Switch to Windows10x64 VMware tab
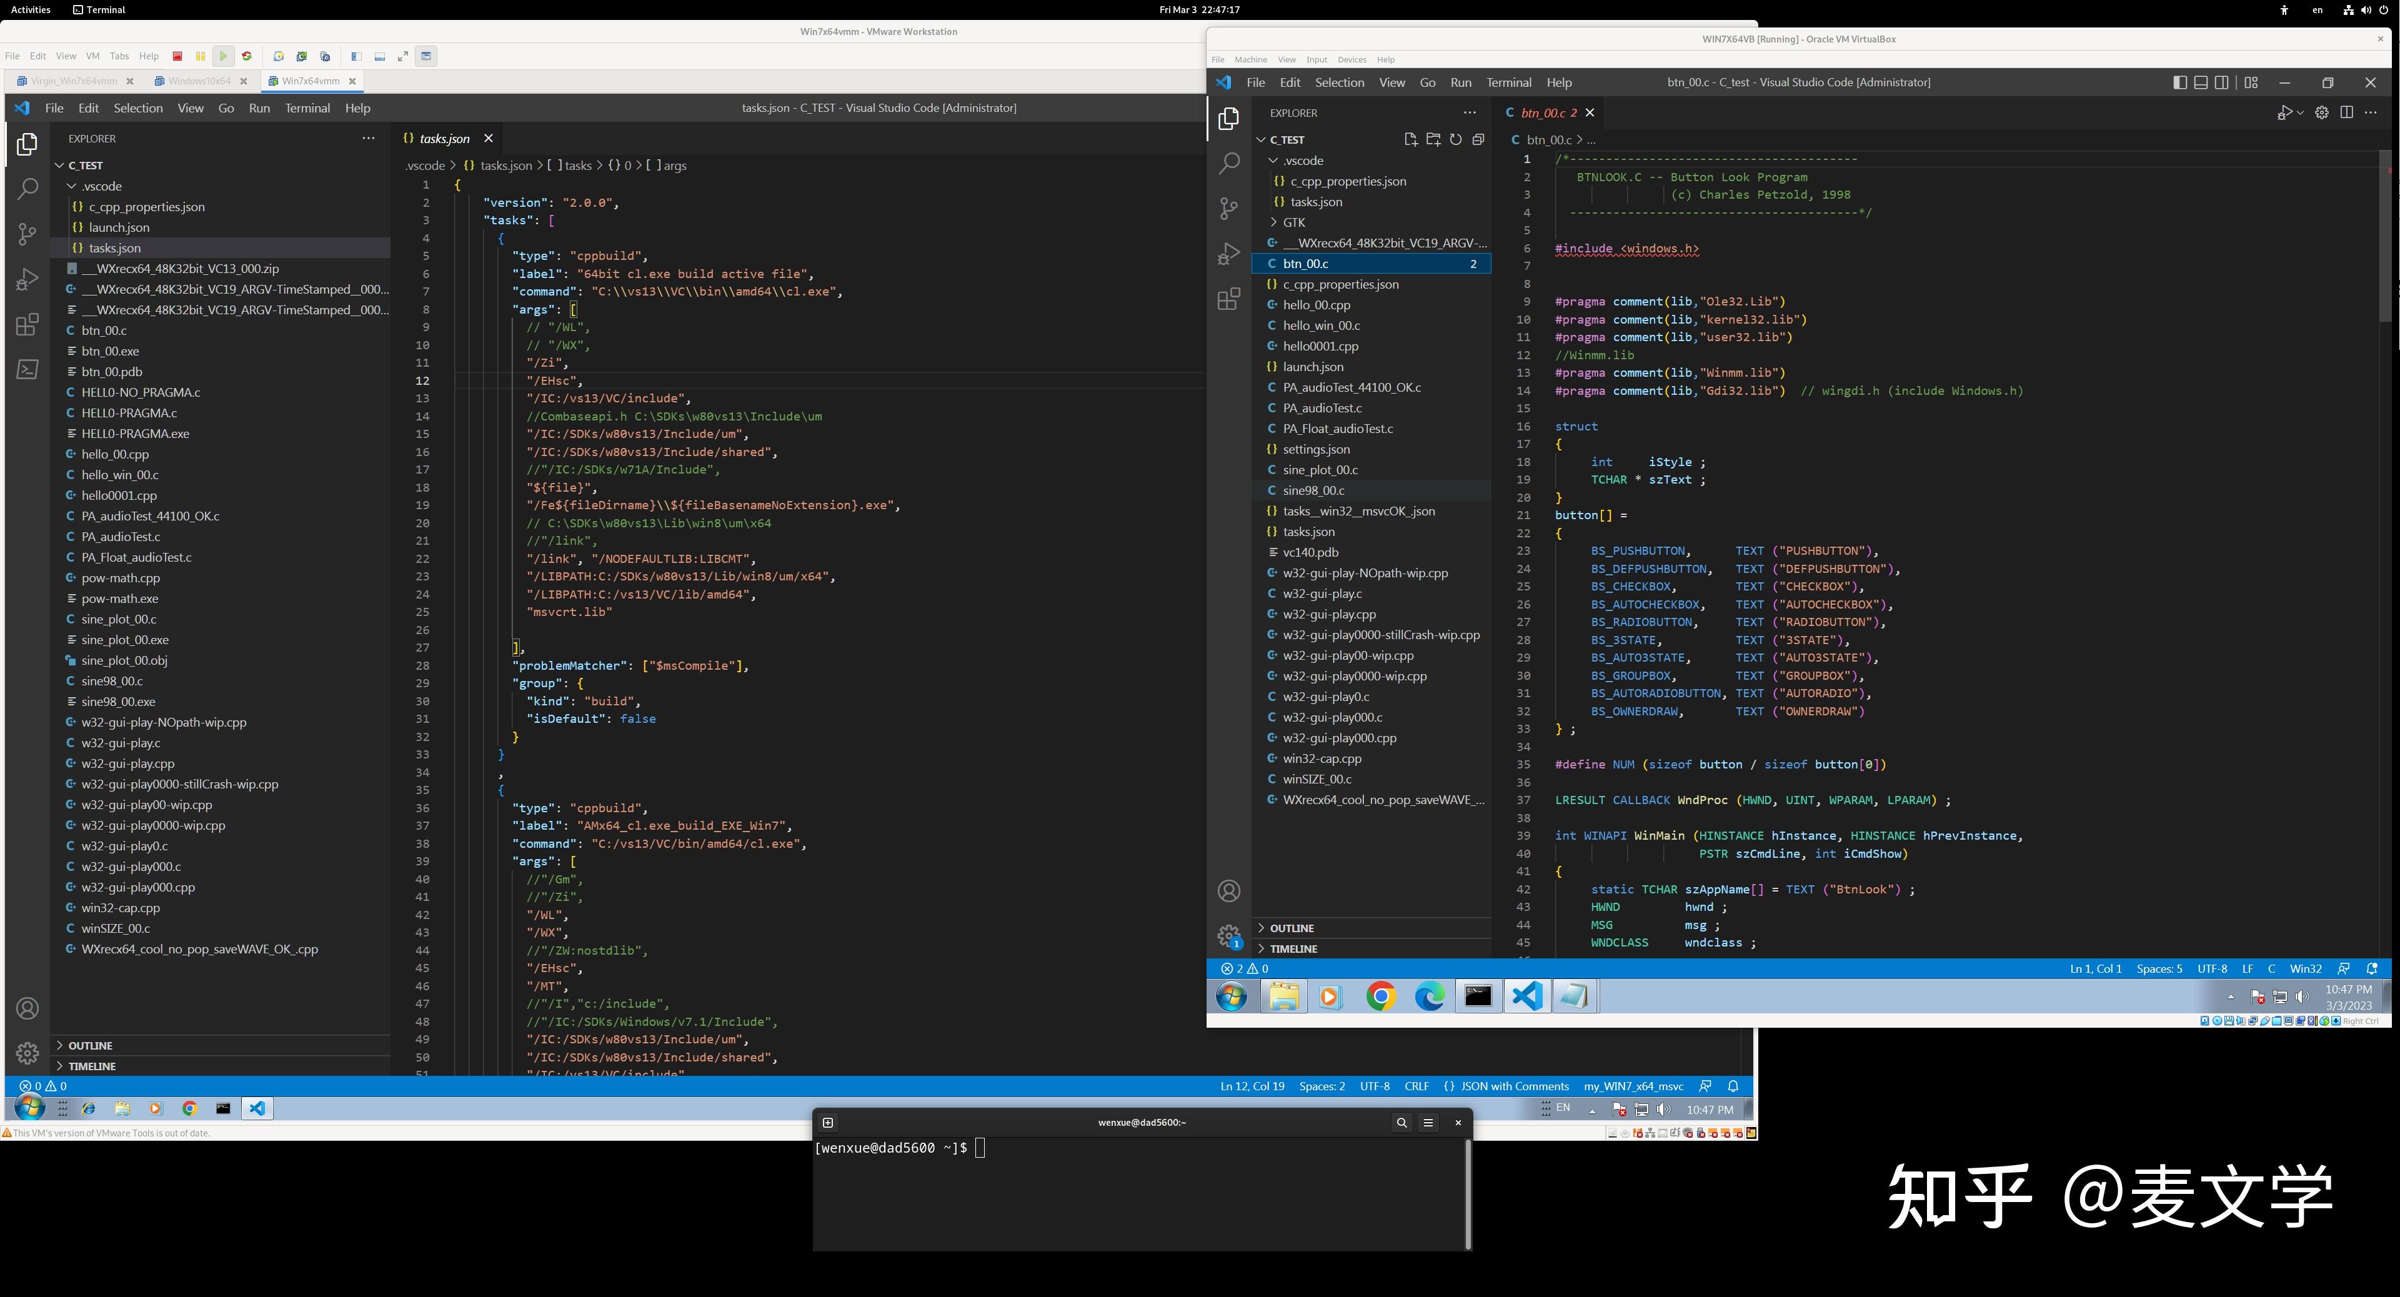The width and height of the screenshot is (2400, 1297). click(199, 81)
